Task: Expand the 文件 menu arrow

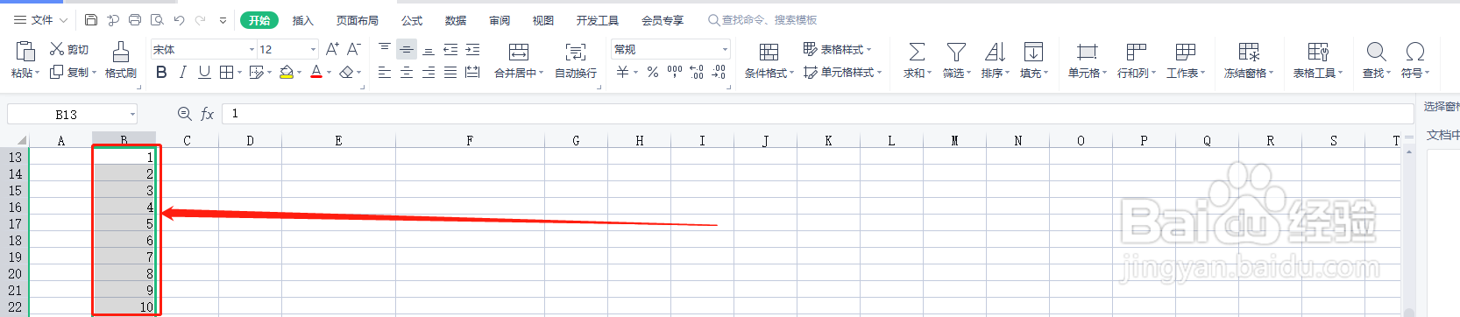Action: coord(63,19)
